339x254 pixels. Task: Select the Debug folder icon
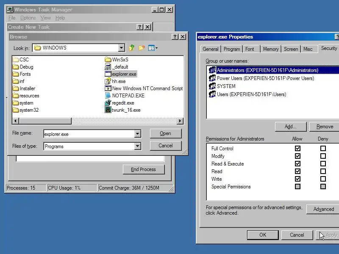coord(16,67)
